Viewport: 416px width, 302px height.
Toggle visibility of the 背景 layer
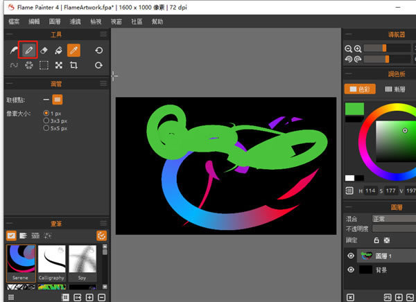tap(351, 269)
